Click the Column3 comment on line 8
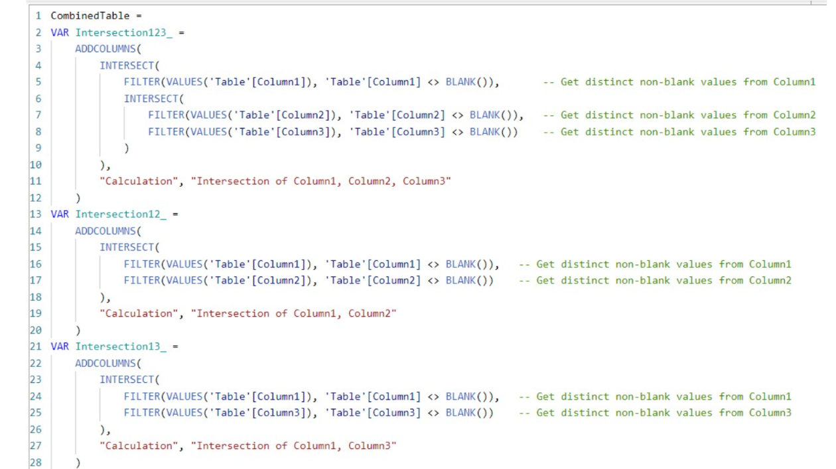836x469 pixels. coord(679,131)
